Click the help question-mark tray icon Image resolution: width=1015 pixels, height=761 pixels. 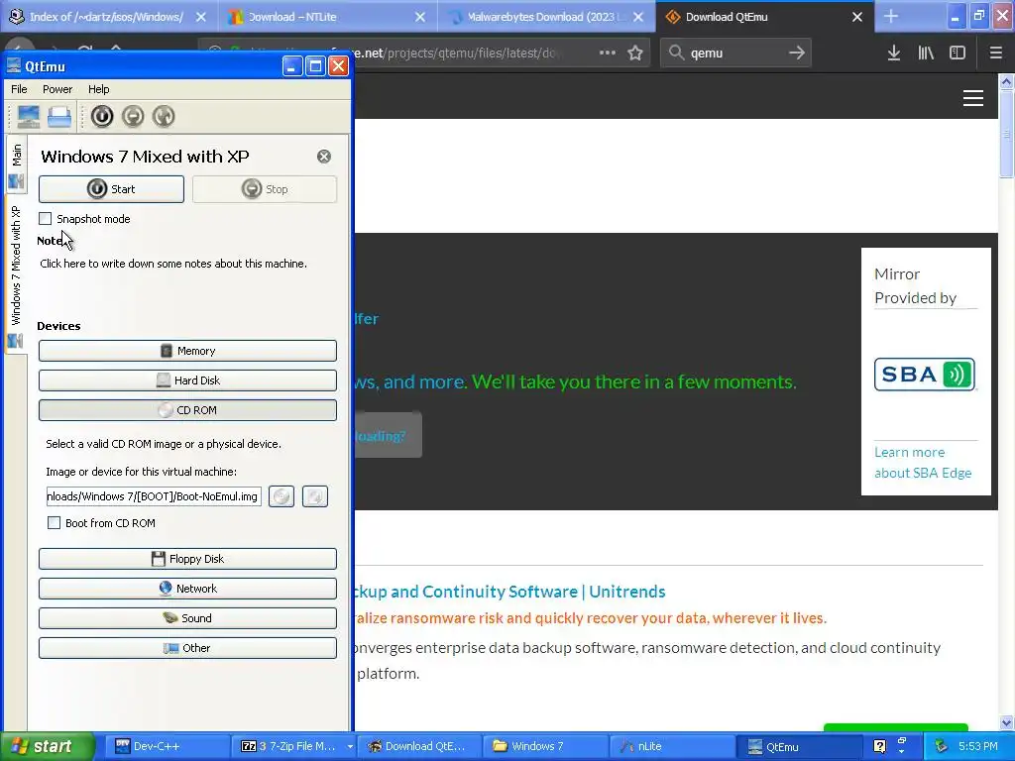pyautogui.click(x=879, y=746)
